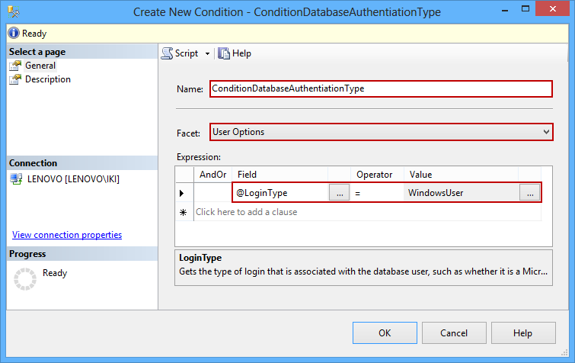Select the General page
This screenshot has width=575, height=363.
[40, 66]
